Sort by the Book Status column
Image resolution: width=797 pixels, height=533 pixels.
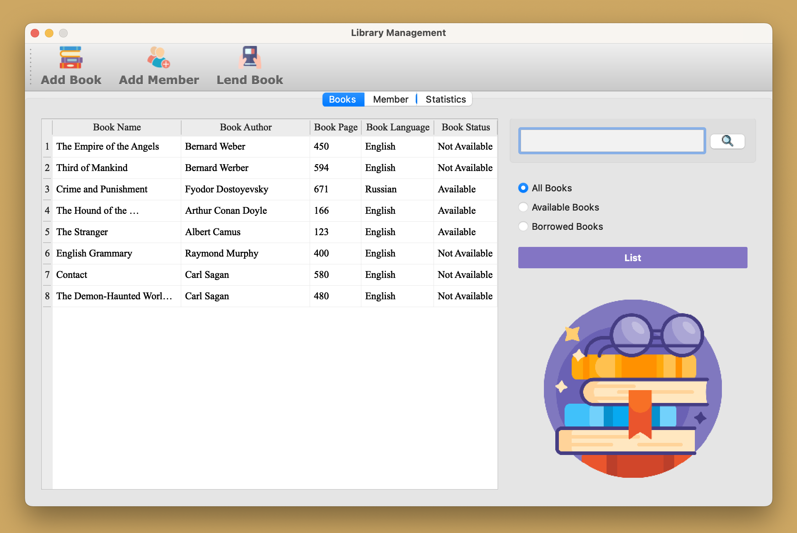(x=466, y=127)
